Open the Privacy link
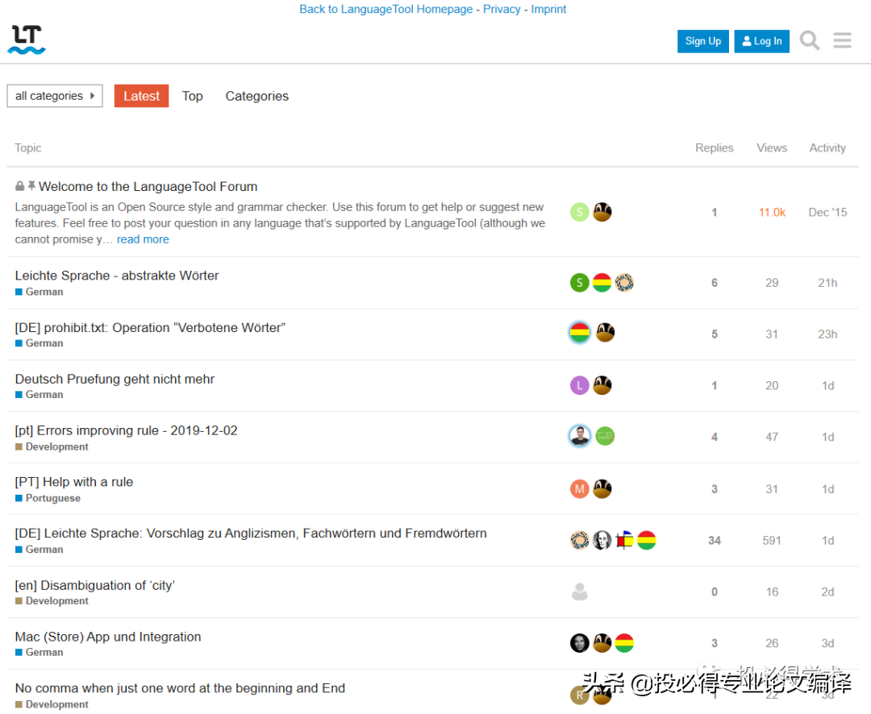Viewport: 871px width, 714px height. [502, 9]
